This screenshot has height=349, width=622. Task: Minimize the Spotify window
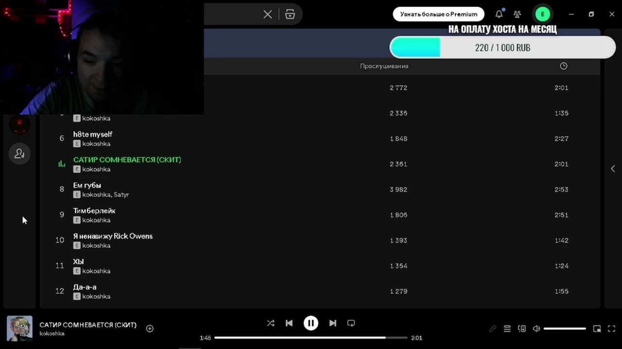click(571, 14)
